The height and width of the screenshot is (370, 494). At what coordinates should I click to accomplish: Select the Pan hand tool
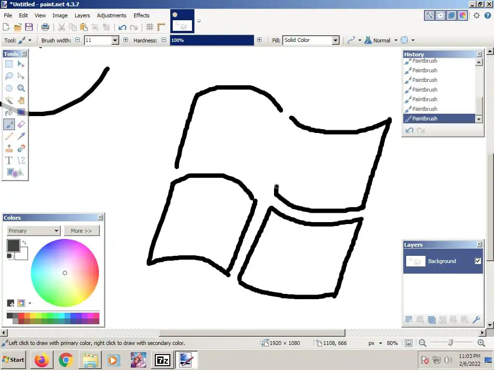(21, 100)
